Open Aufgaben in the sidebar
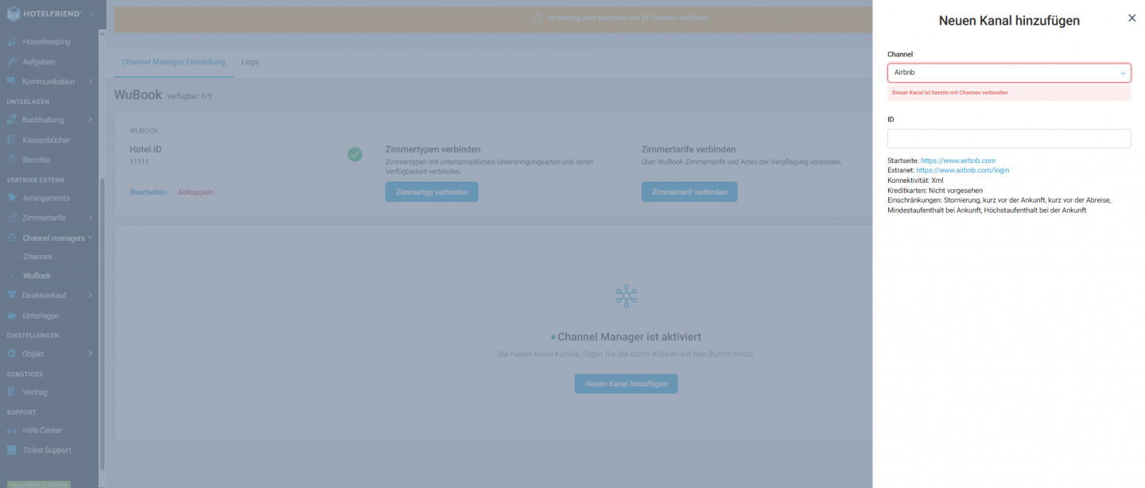The height and width of the screenshot is (488, 1145). pyautogui.click(x=39, y=61)
